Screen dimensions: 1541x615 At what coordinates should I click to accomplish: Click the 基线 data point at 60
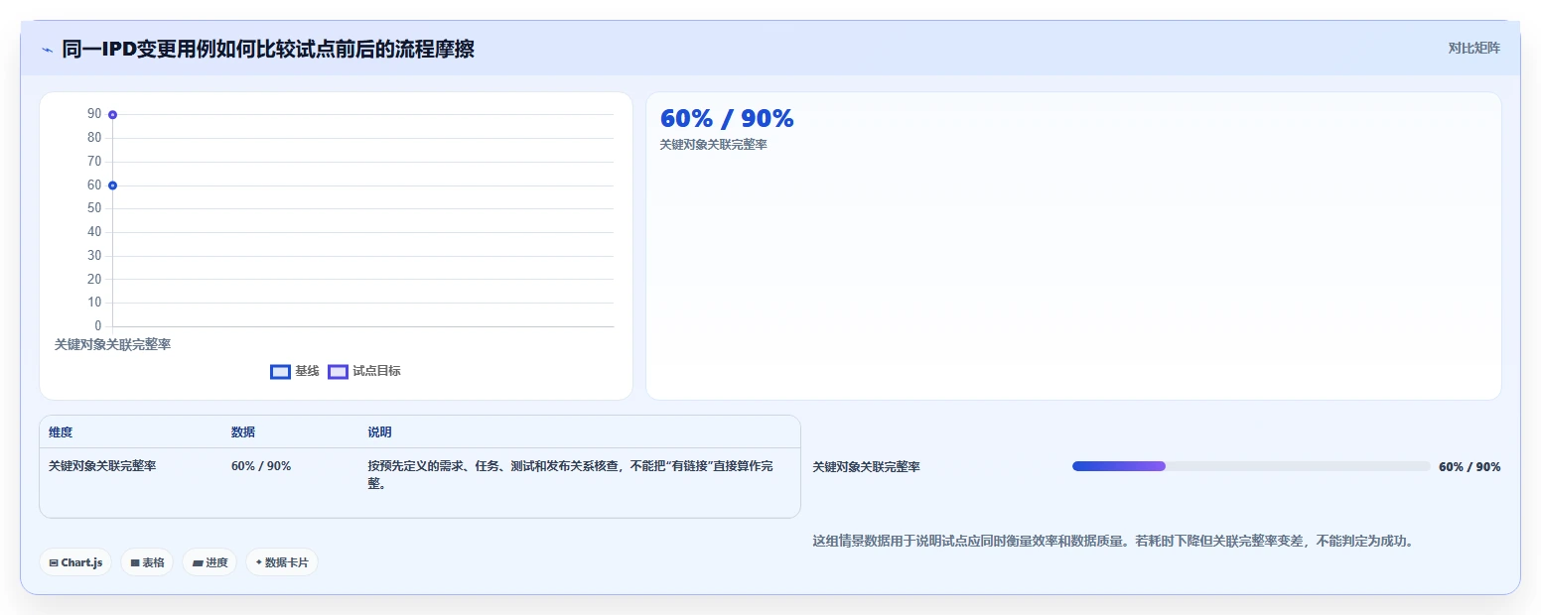113,185
